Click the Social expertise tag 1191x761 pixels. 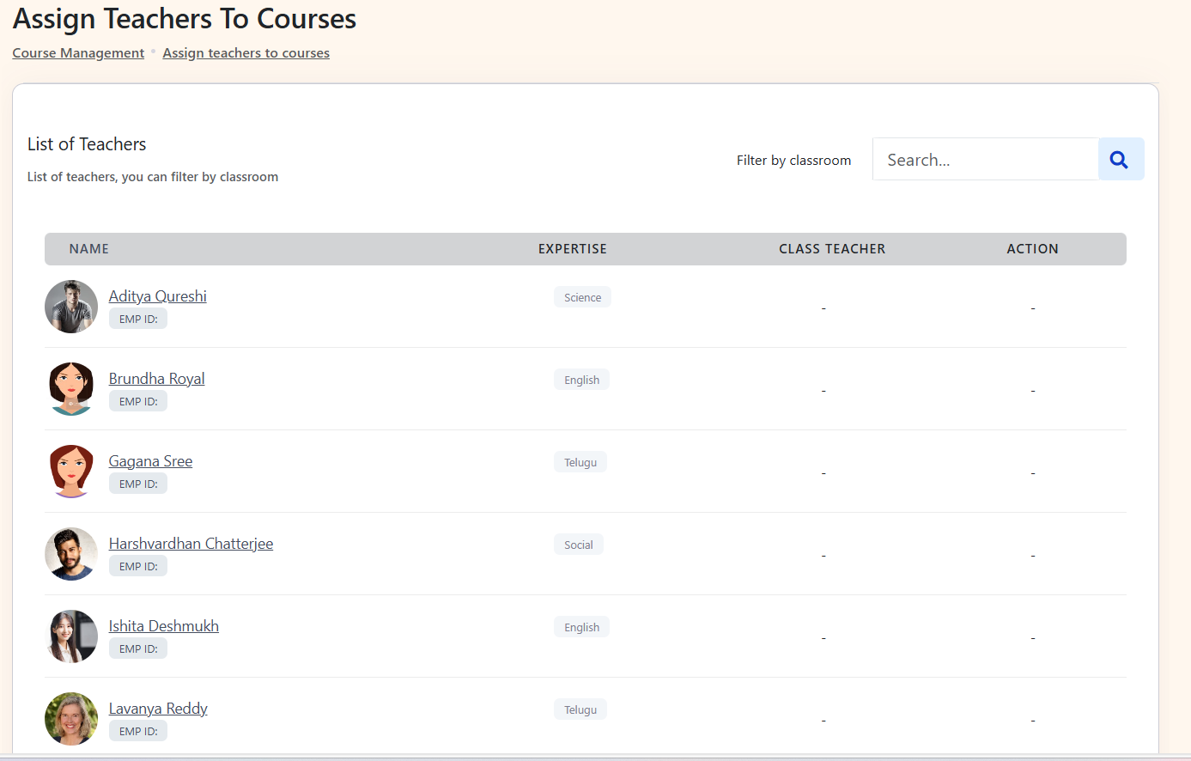(578, 545)
